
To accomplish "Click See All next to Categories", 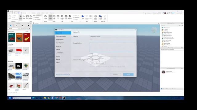I will [x=27, y=32].
